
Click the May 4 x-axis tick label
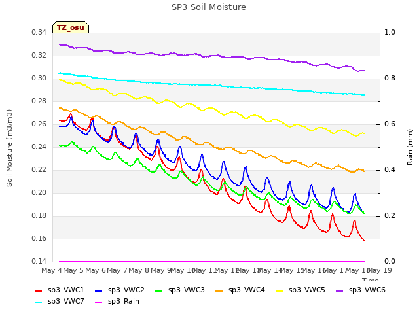coord(52,270)
